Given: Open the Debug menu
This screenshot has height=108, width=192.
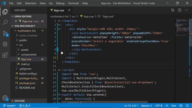Looking at the screenshot, I should (x=60, y=3).
